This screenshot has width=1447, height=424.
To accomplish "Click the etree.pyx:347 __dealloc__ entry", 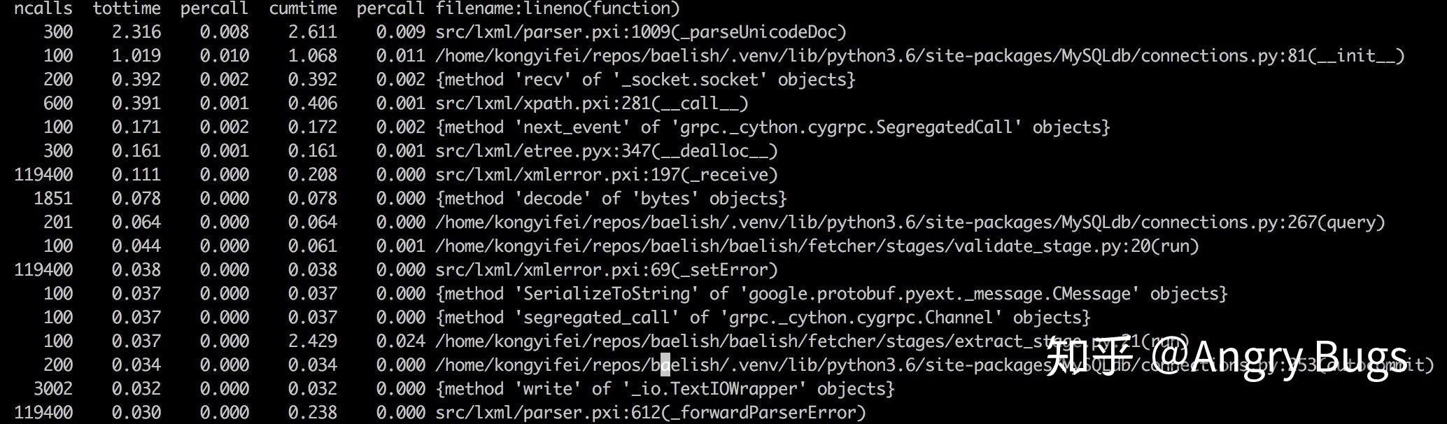I will coord(607,151).
